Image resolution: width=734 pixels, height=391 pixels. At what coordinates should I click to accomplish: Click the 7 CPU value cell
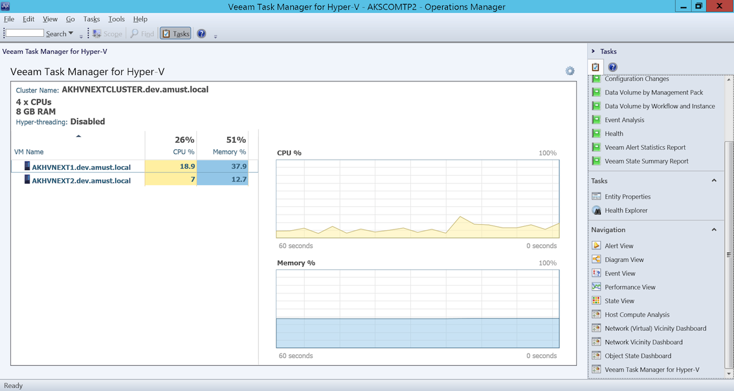click(171, 180)
